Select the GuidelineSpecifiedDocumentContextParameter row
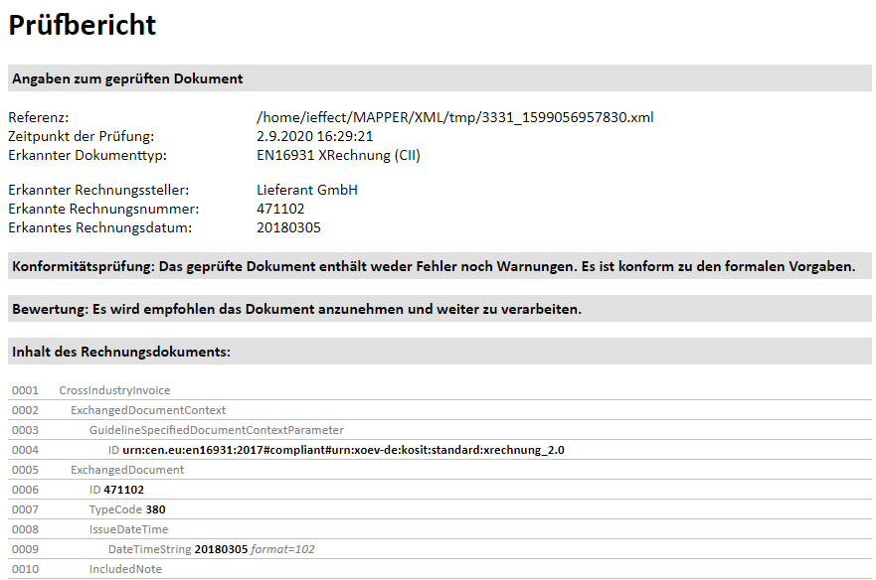Image resolution: width=876 pixels, height=580 pixels. tap(217, 430)
